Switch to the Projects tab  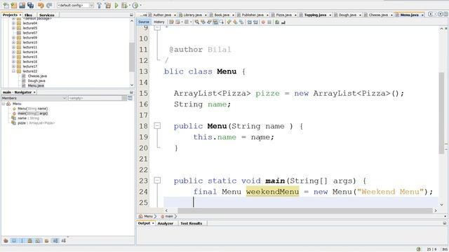pos(10,15)
